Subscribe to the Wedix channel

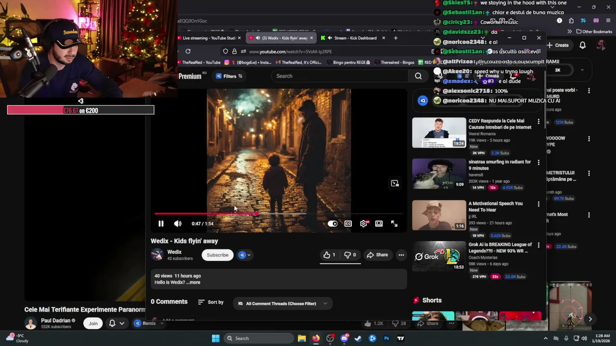[218, 255]
